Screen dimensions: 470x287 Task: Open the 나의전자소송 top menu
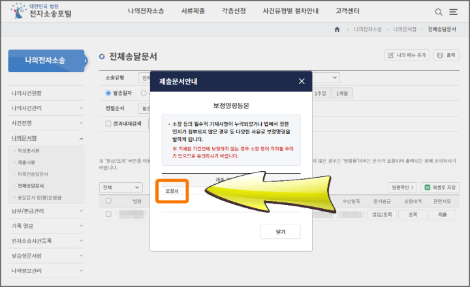[x=146, y=11]
